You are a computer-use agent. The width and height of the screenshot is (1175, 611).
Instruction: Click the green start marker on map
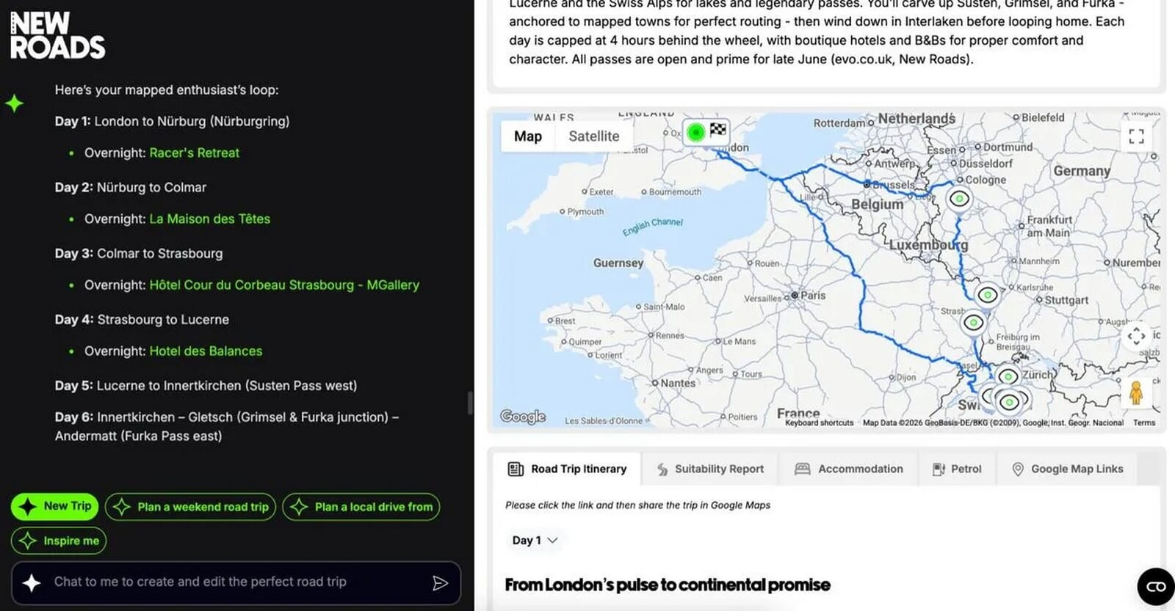point(695,132)
